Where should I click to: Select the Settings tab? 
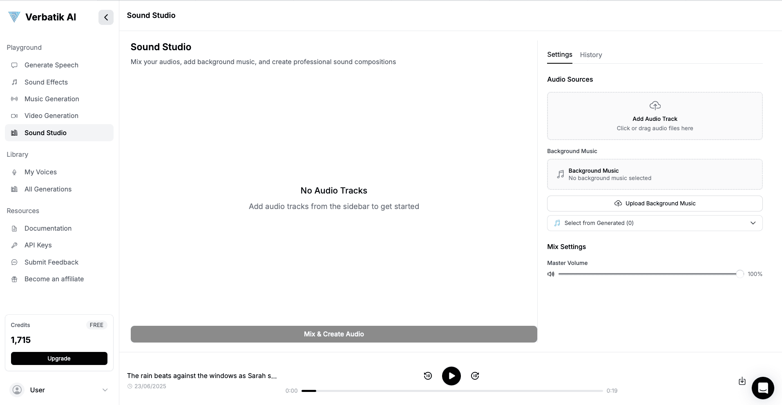(559, 55)
